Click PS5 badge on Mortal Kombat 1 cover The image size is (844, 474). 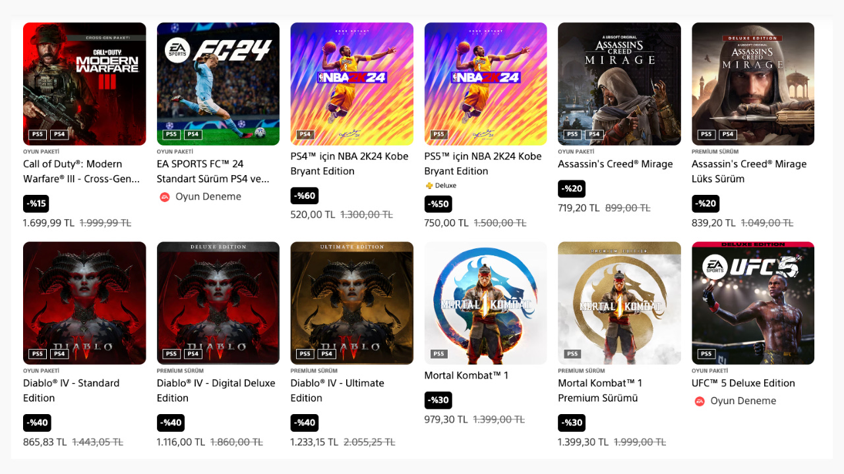[x=438, y=354]
